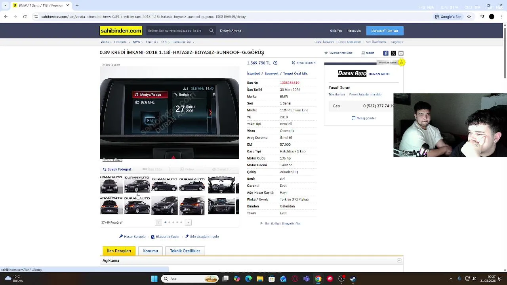Switch to Teknik Özellikler tab
The image size is (507, 285).
point(185,251)
